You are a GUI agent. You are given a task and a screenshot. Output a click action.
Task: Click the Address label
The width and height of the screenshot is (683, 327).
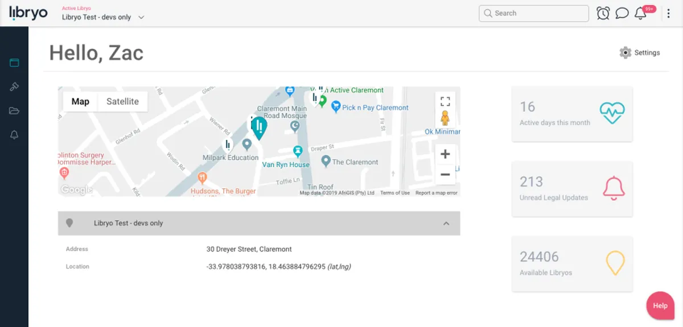tap(77, 249)
